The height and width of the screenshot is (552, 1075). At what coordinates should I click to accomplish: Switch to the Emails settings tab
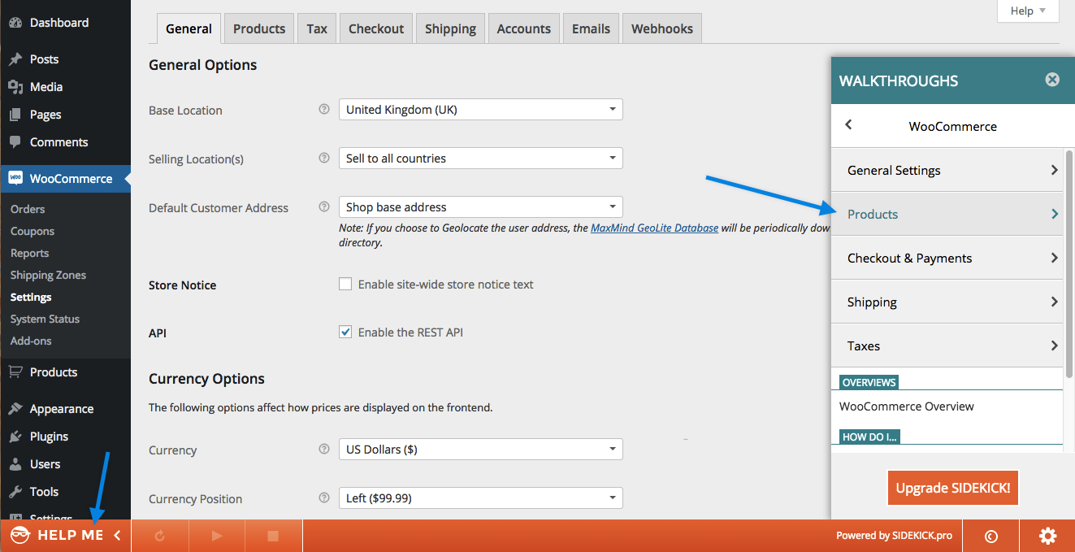(x=591, y=28)
